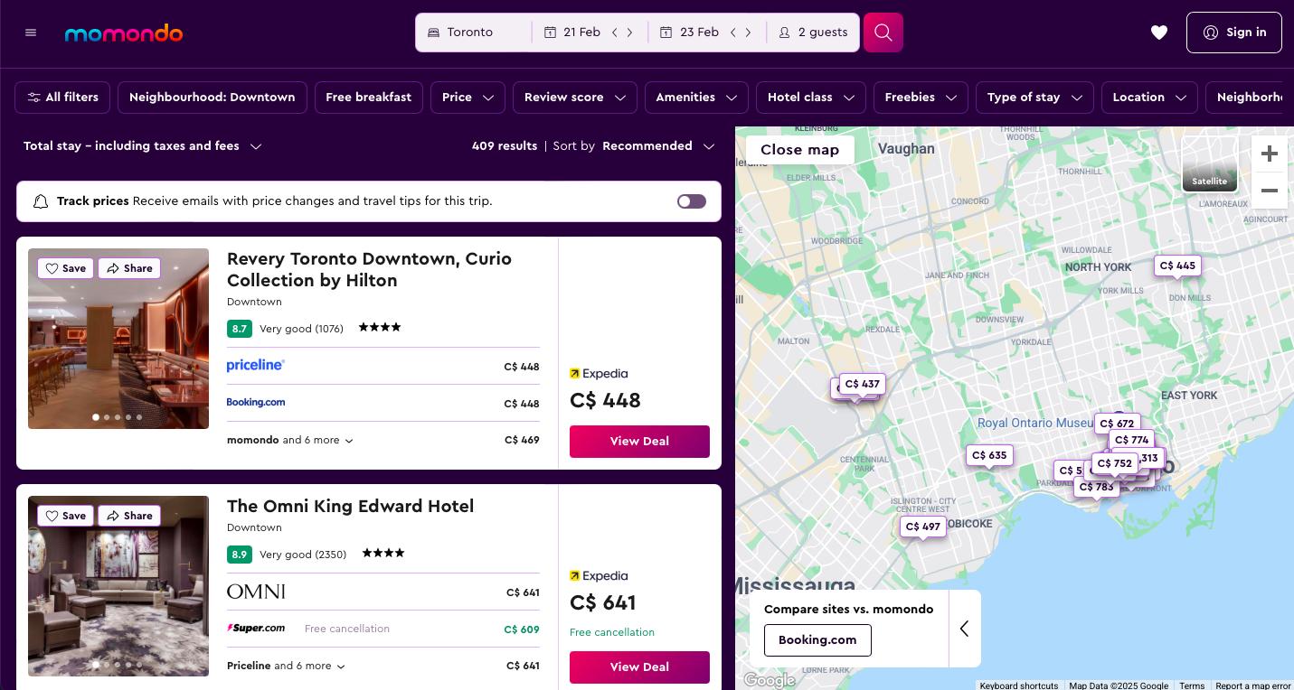Expand momondo and 6 more providers

pos(289,441)
